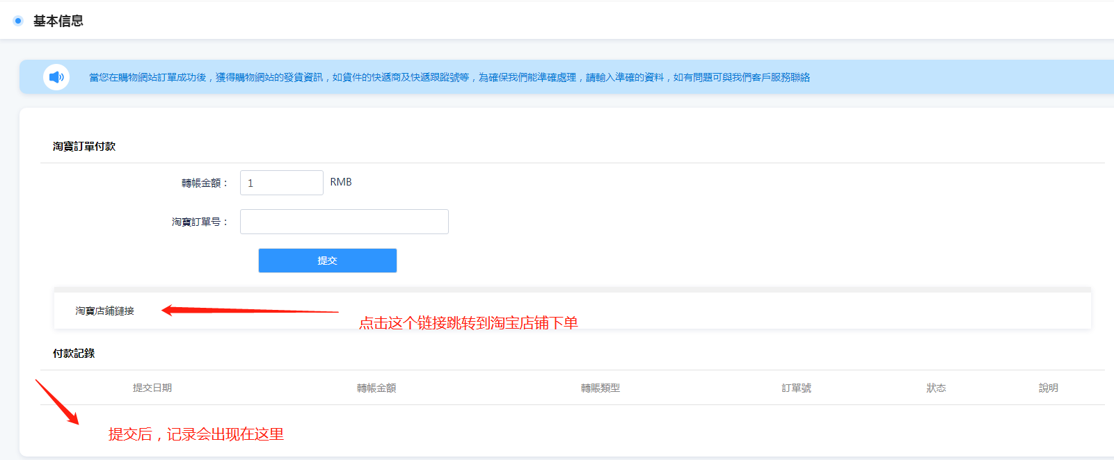
Task: Click the 轉帳金額 table column header
Action: pos(376,388)
